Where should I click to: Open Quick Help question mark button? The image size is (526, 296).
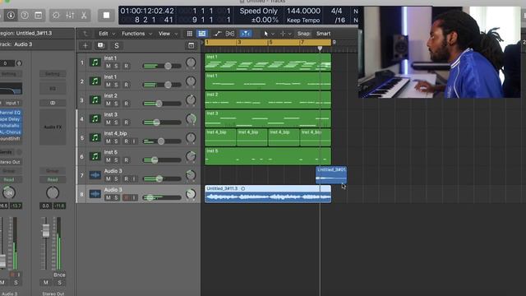(x=25, y=15)
